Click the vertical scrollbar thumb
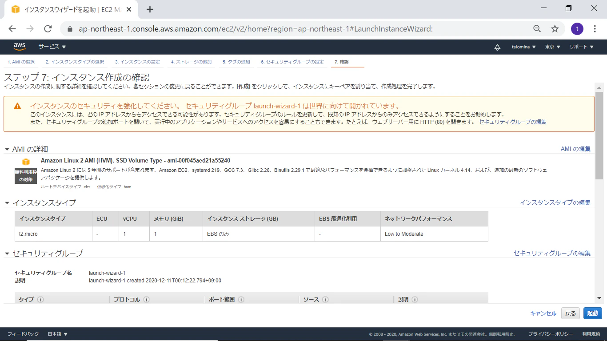The width and height of the screenshot is (607, 341). click(x=599, y=135)
